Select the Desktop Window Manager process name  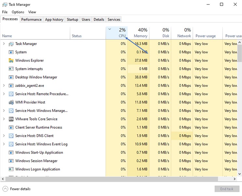pyautogui.click(x=36, y=77)
